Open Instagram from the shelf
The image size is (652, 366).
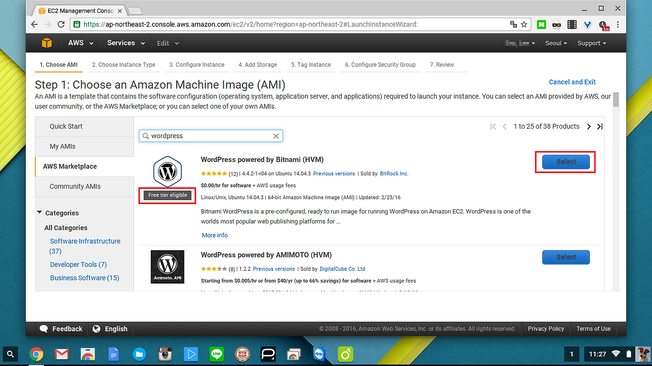[165, 354]
